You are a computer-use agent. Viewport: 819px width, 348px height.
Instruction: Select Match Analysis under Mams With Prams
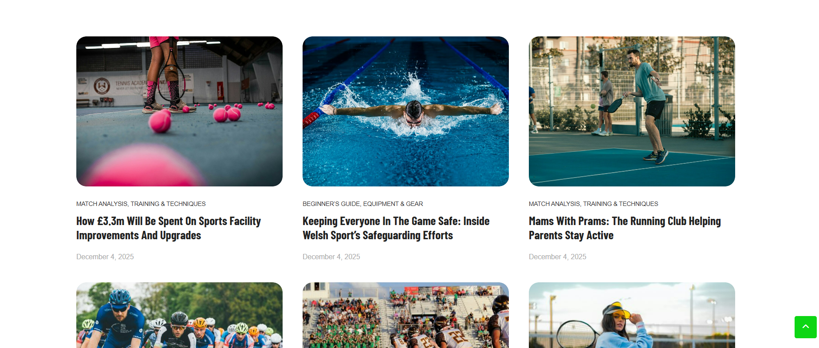[554, 204]
